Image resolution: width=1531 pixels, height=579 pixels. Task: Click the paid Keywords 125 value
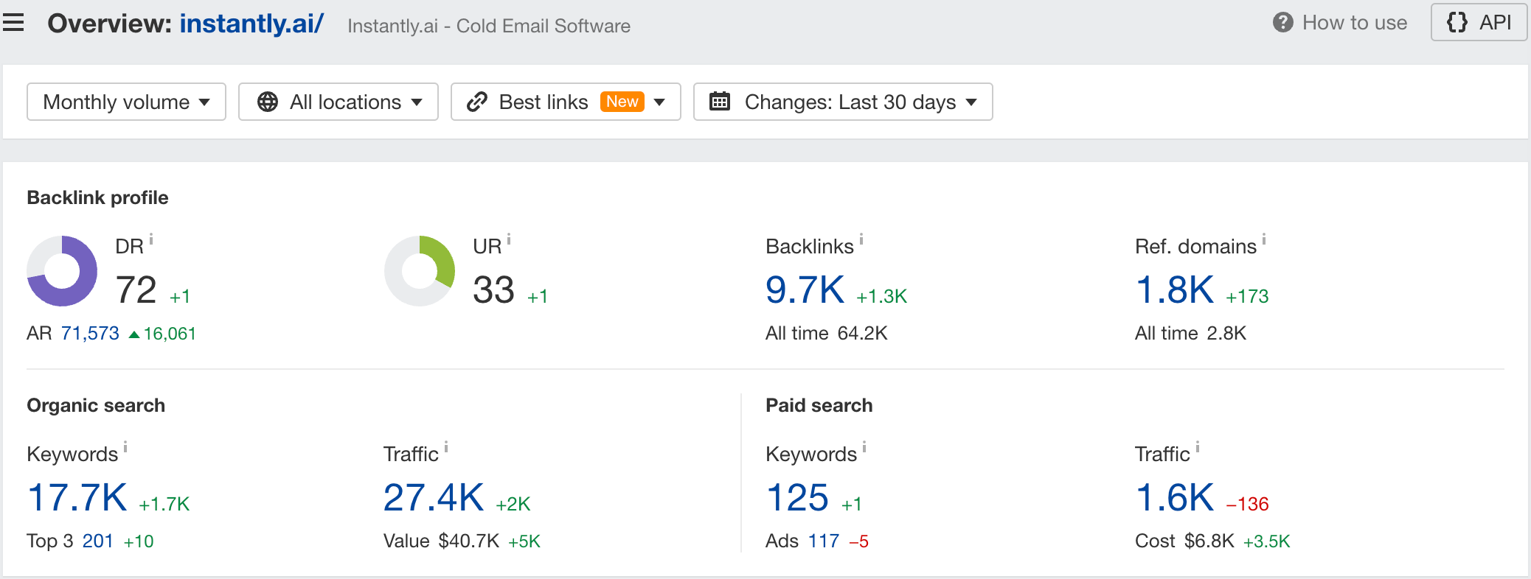tap(798, 497)
